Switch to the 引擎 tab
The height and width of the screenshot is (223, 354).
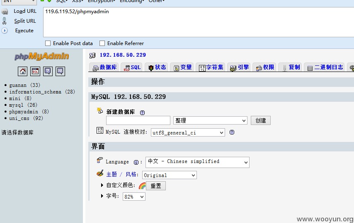click(x=239, y=67)
